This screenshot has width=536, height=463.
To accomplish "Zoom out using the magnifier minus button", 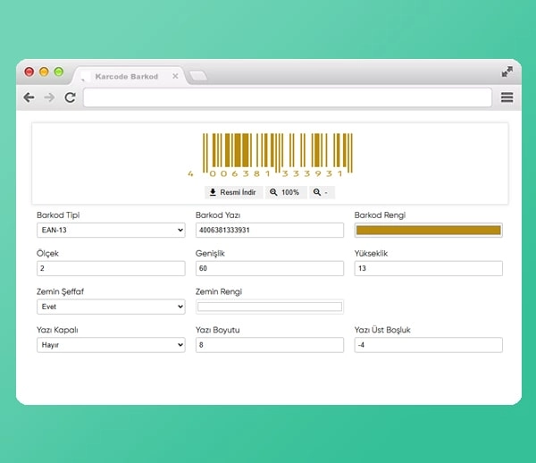I will coord(322,192).
